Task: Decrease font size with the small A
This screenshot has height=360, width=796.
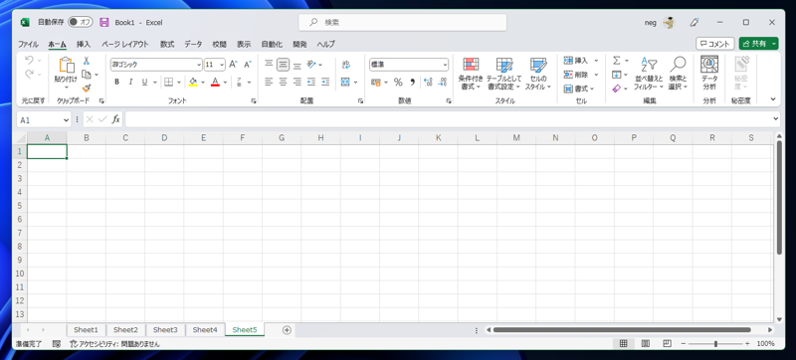Action: 247,65
